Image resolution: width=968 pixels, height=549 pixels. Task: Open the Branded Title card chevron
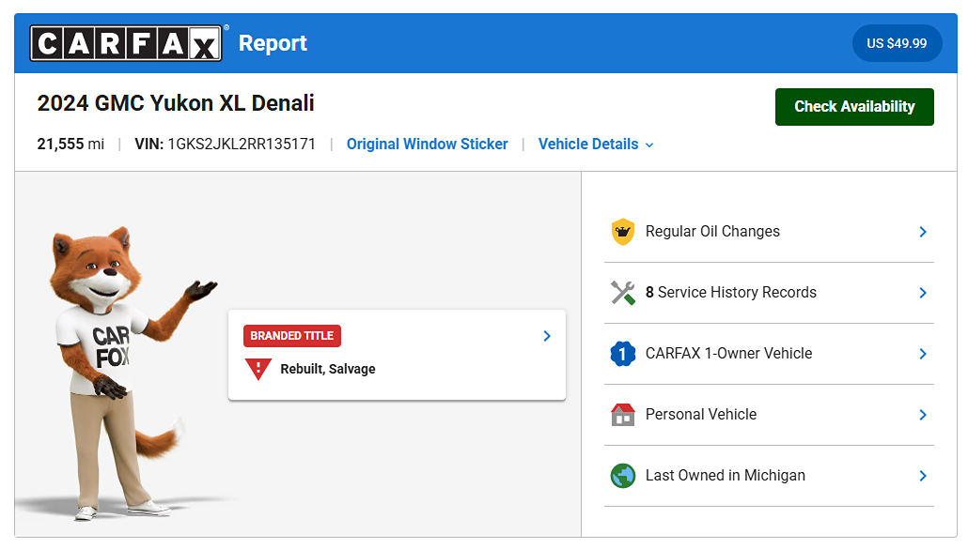(x=547, y=336)
